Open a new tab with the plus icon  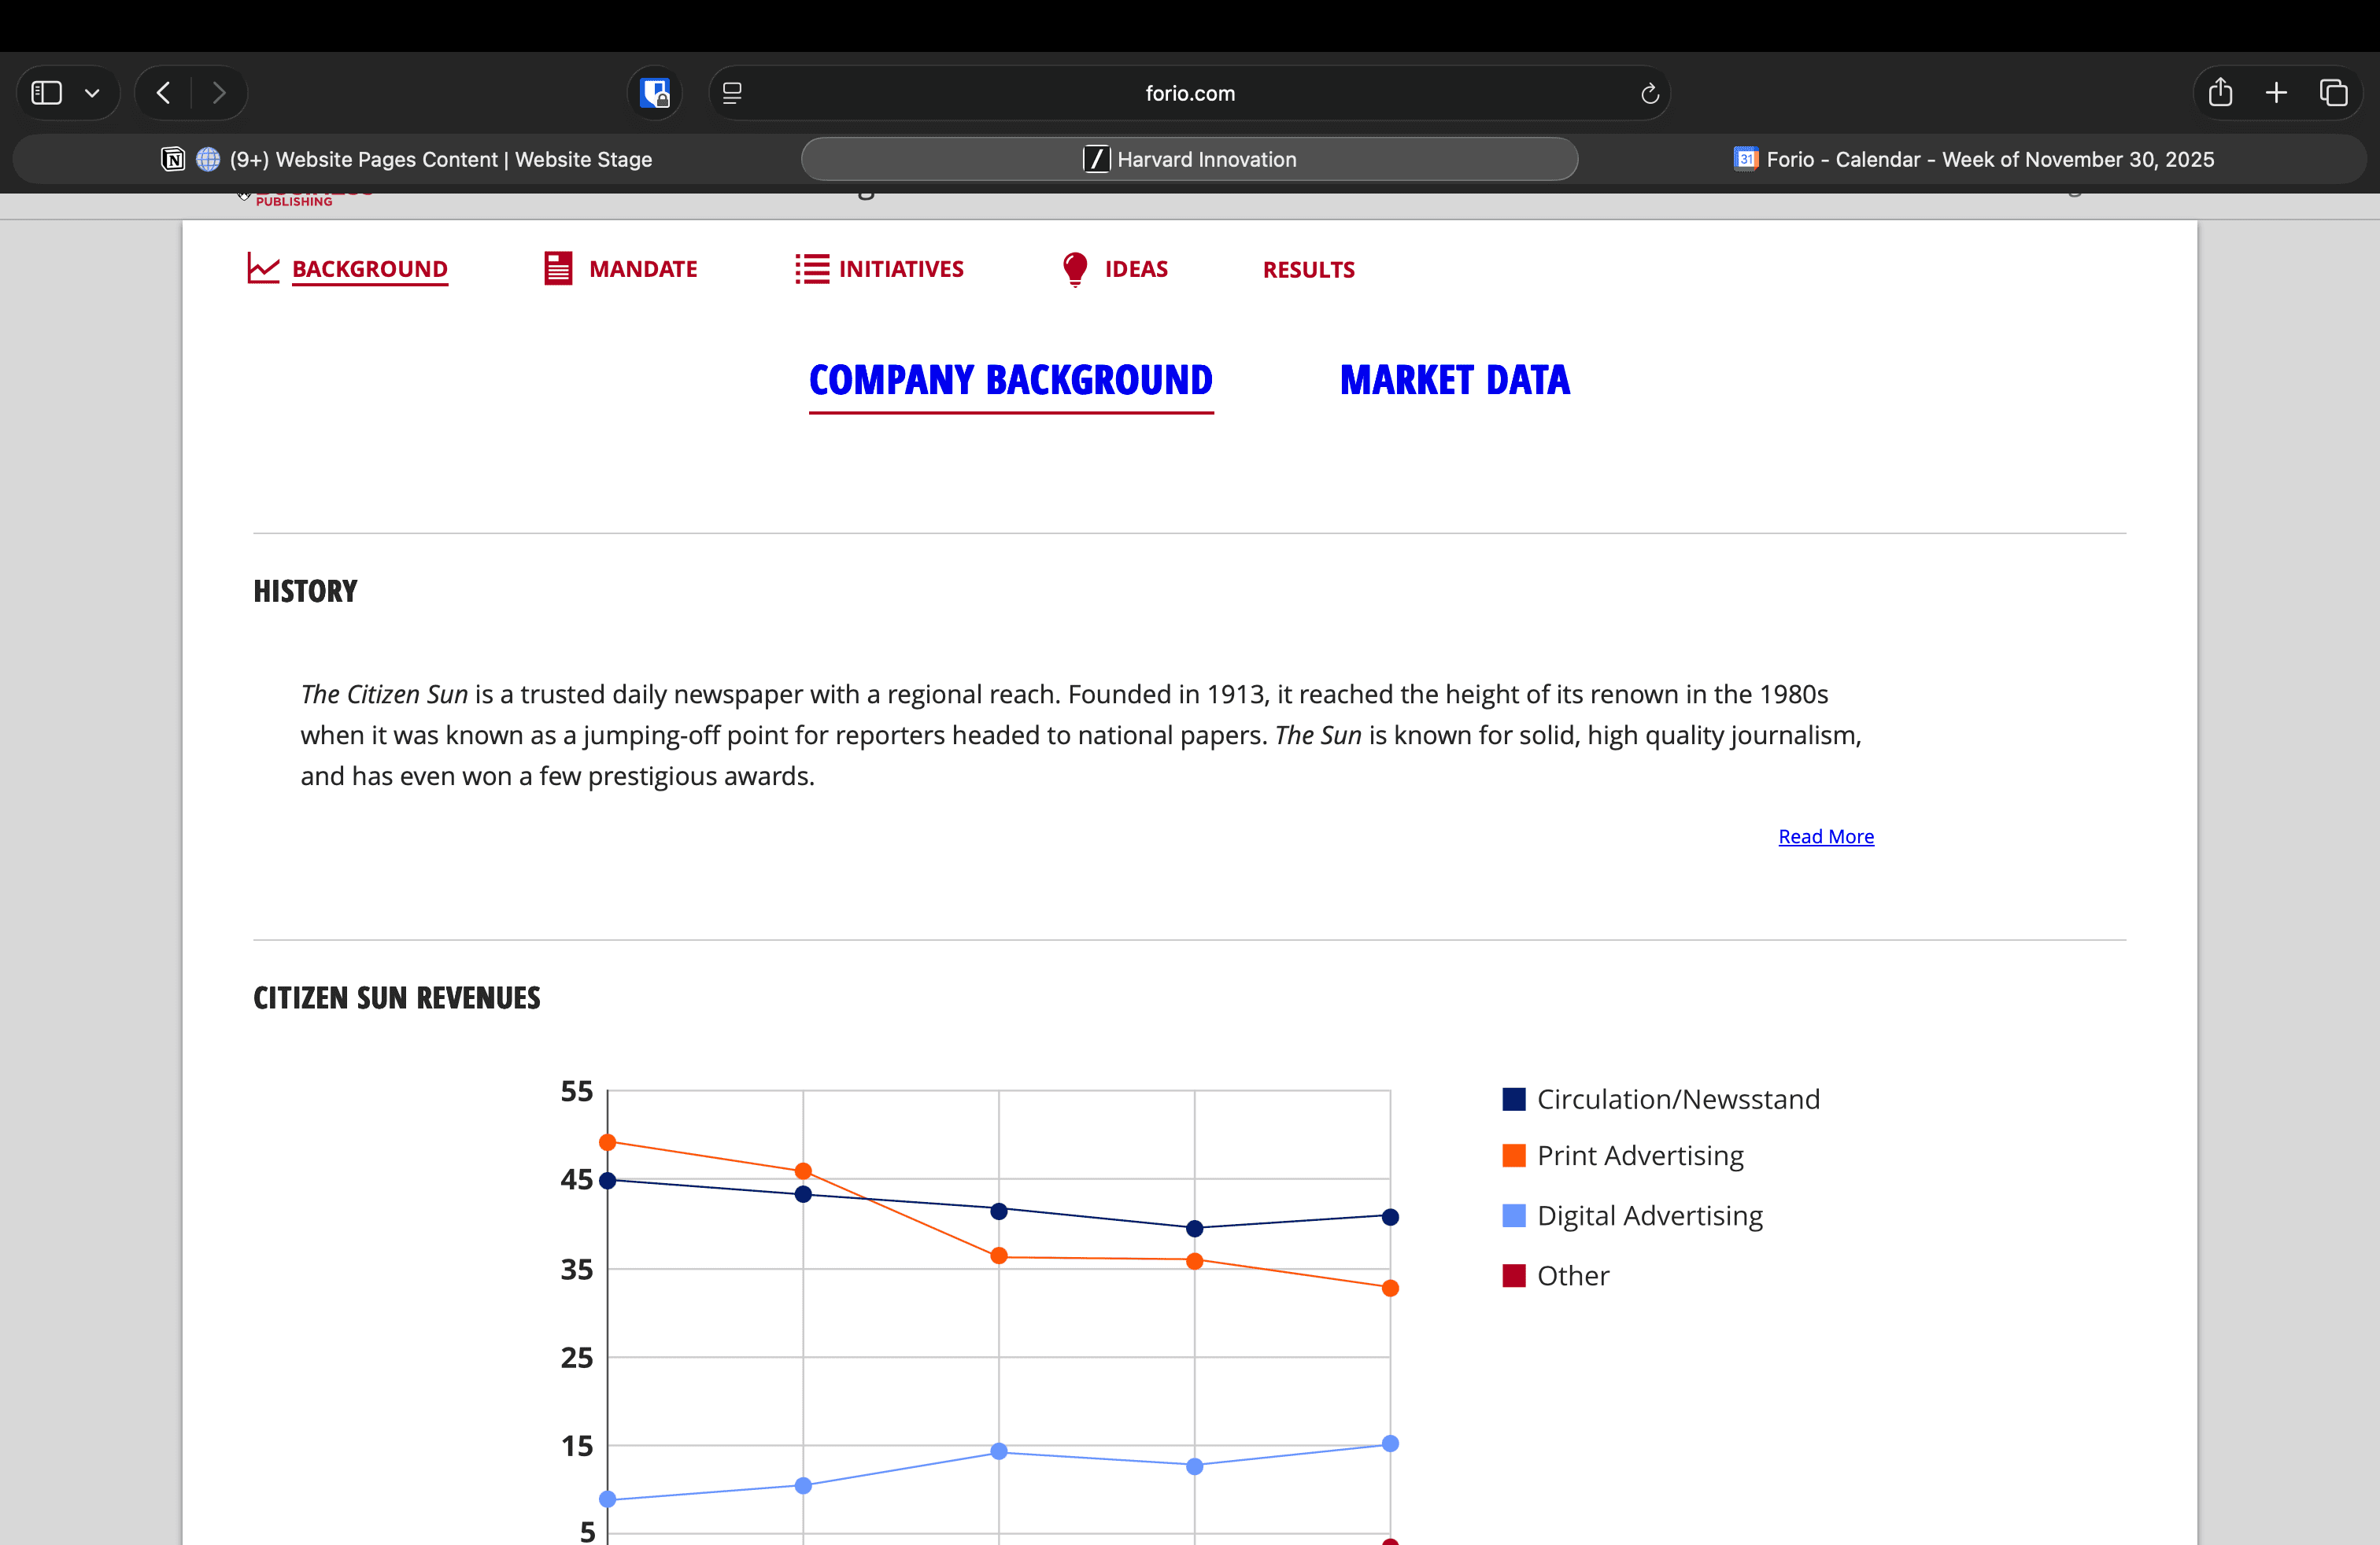click(2276, 93)
